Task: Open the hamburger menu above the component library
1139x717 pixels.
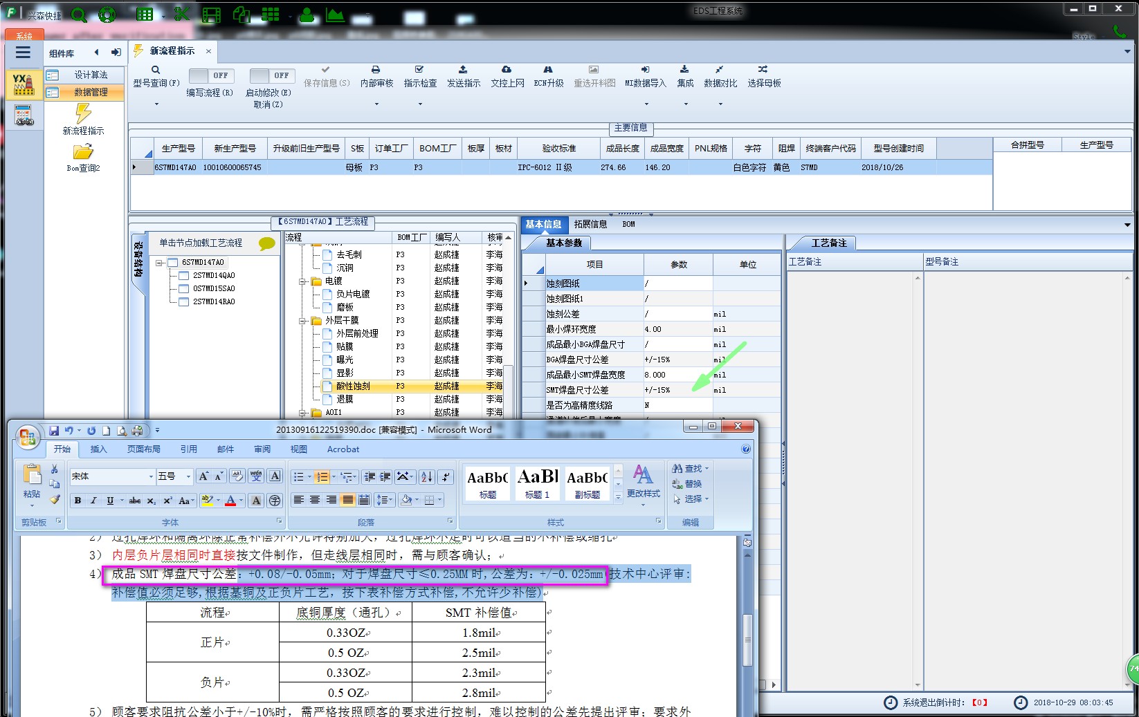Action: pos(23,53)
